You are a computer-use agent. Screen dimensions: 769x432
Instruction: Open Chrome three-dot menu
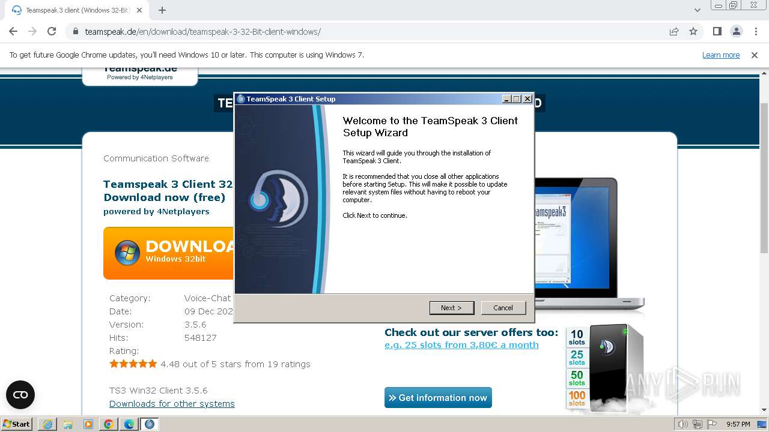click(756, 31)
